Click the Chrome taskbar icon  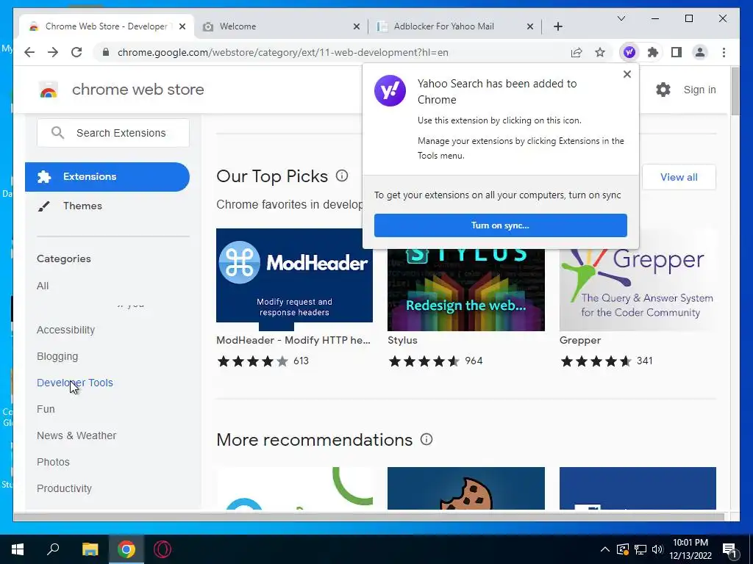pyautogui.click(x=126, y=549)
